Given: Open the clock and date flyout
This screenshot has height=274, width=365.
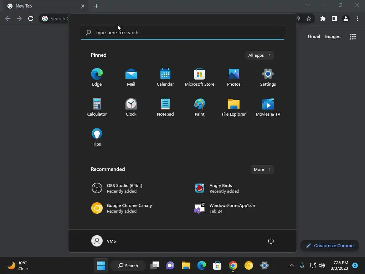Looking at the screenshot, I should coord(339,265).
